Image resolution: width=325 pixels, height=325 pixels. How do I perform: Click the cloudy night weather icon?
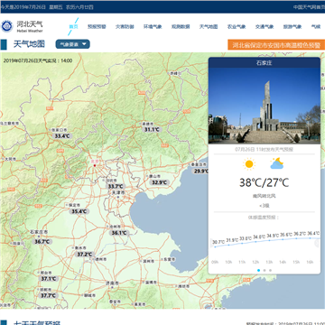(277, 163)
